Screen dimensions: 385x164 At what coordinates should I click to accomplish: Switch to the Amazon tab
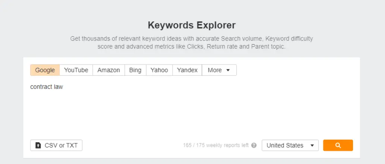[109, 70]
